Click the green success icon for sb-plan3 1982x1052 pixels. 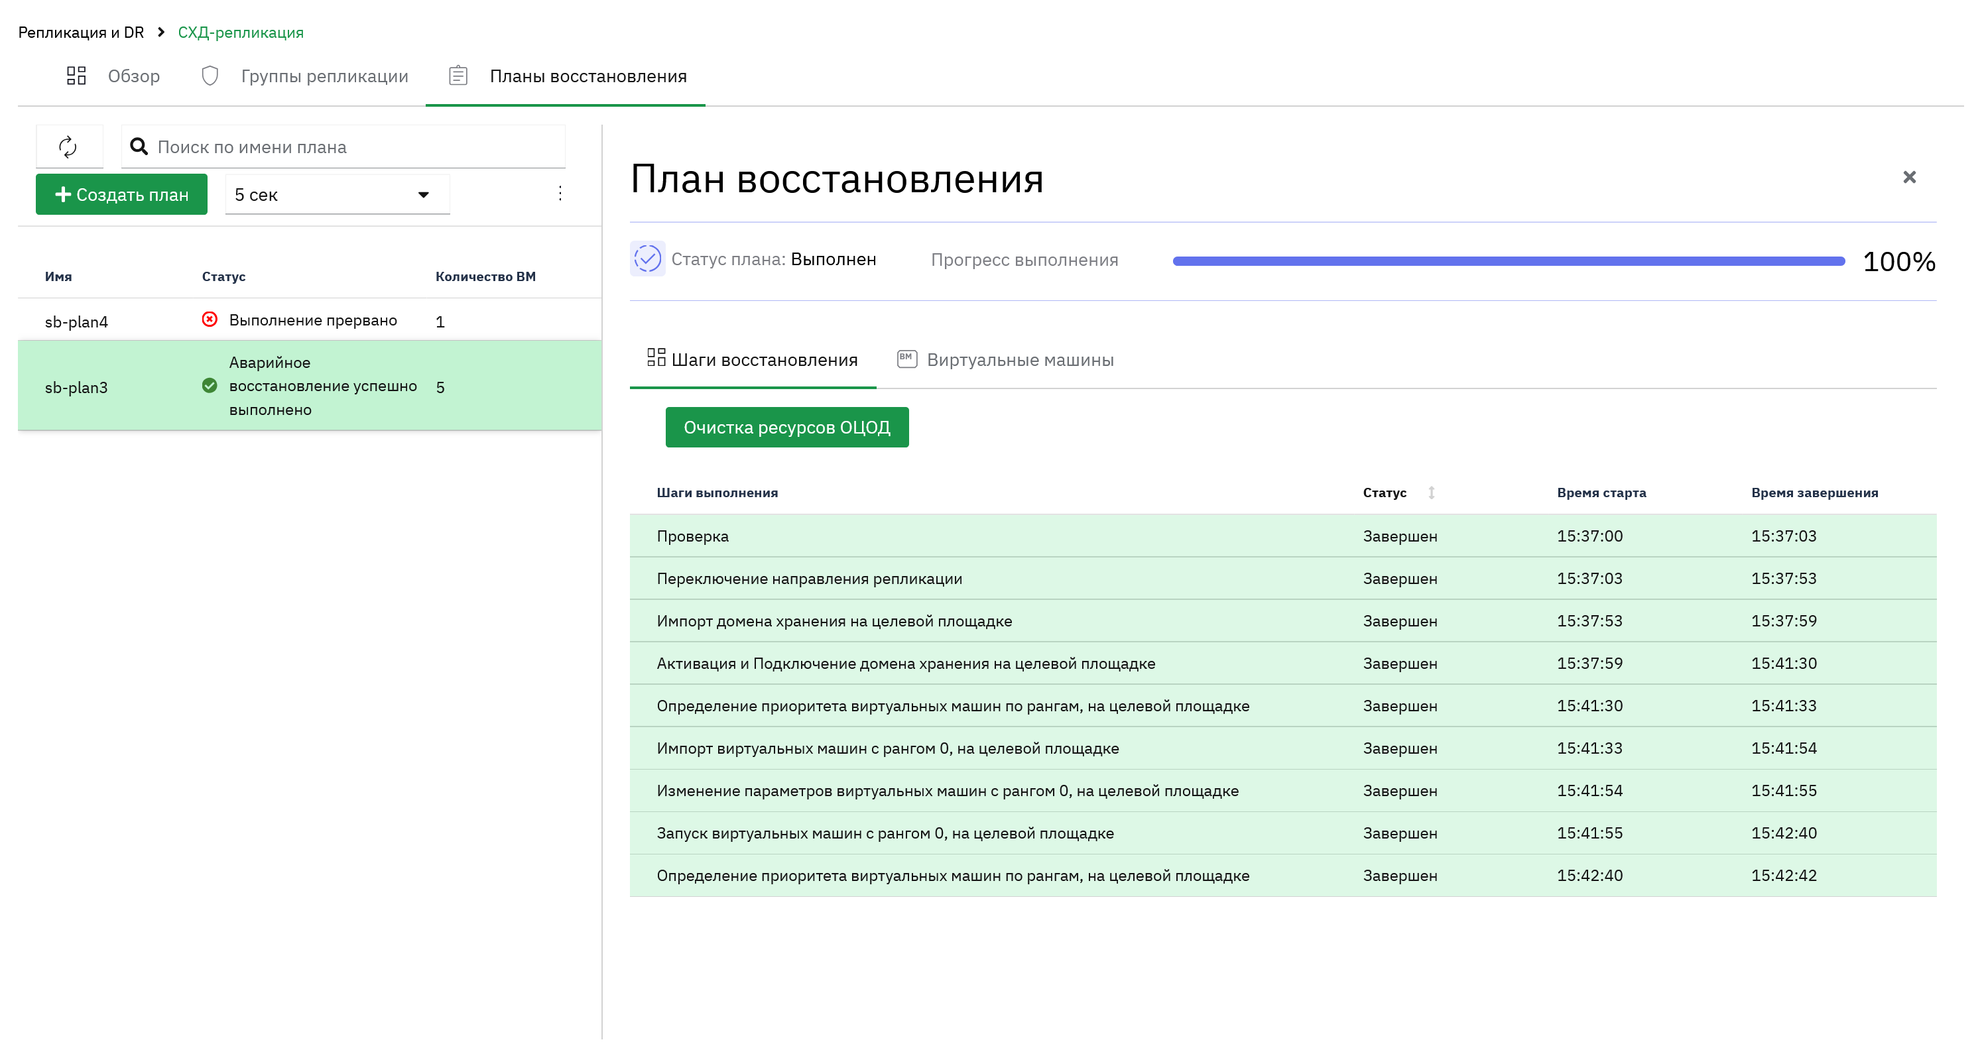pos(210,385)
